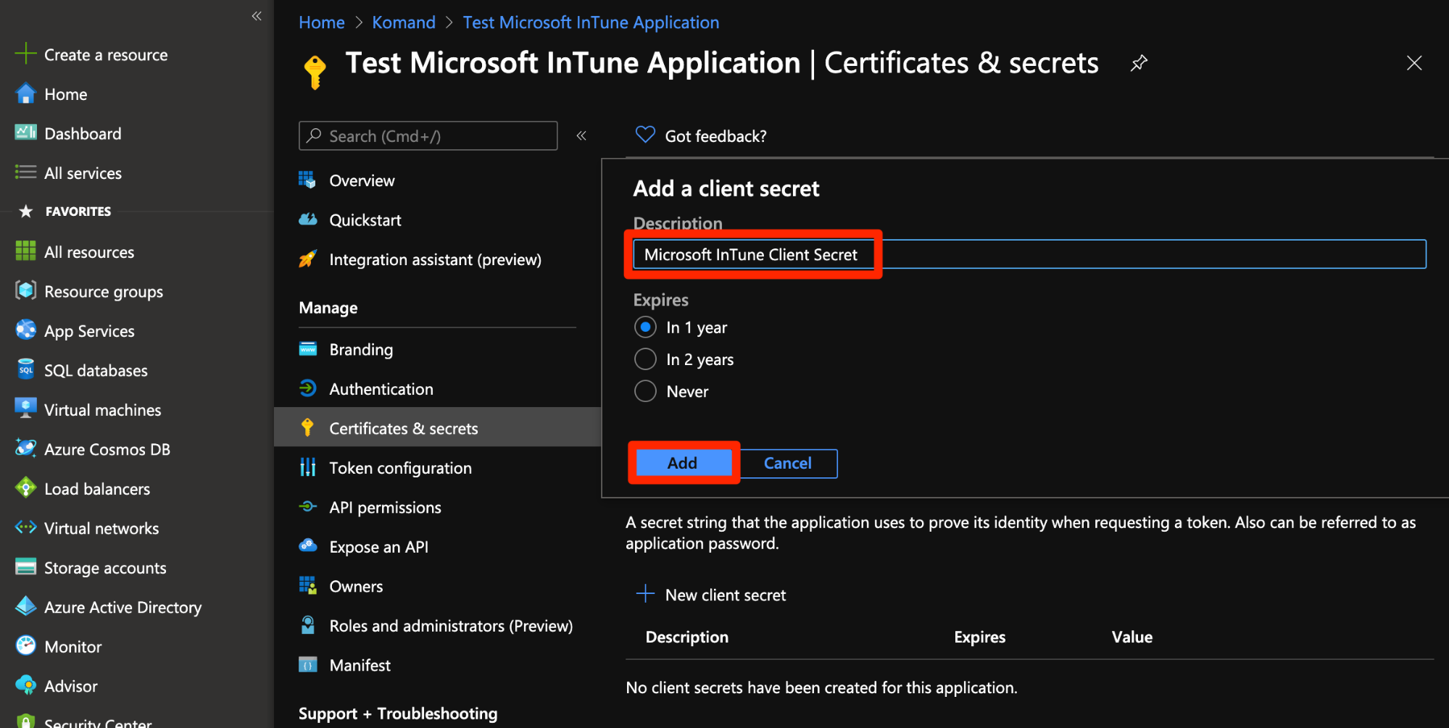
Task: Open Komand in the breadcrumb
Action: point(403,22)
